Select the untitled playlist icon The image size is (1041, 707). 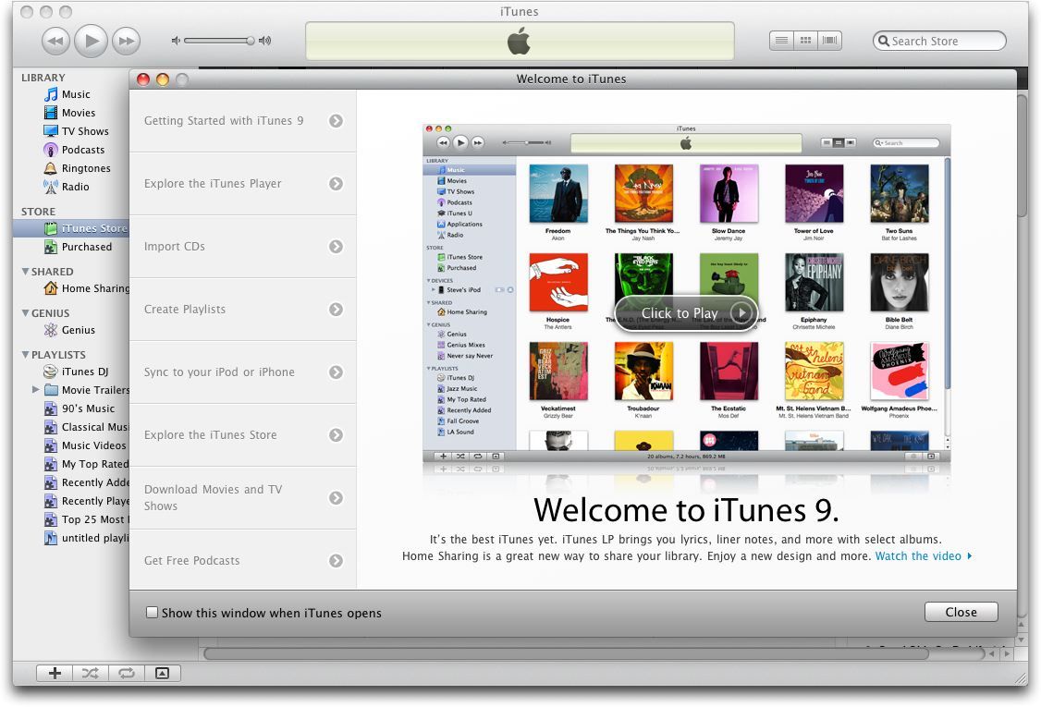coord(51,538)
